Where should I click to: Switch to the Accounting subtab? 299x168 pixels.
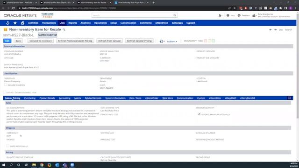(x=64, y=98)
